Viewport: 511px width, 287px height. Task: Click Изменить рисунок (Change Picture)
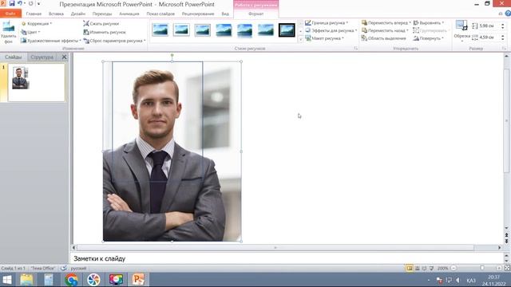pos(105,32)
